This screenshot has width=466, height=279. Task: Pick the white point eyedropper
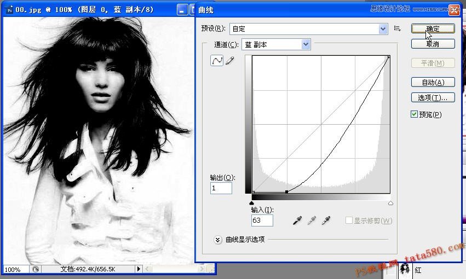coord(326,220)
